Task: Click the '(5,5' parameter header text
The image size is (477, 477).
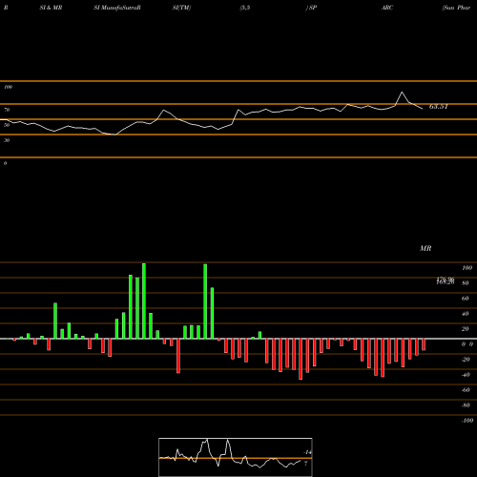Action: click(245, 8)
